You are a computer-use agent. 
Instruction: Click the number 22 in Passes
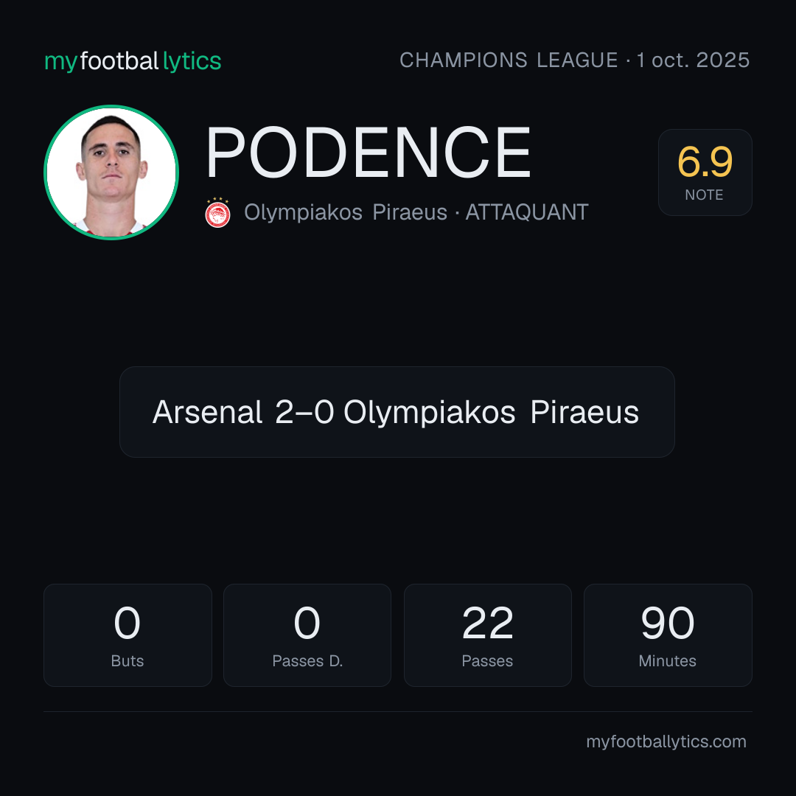[487, 623]
